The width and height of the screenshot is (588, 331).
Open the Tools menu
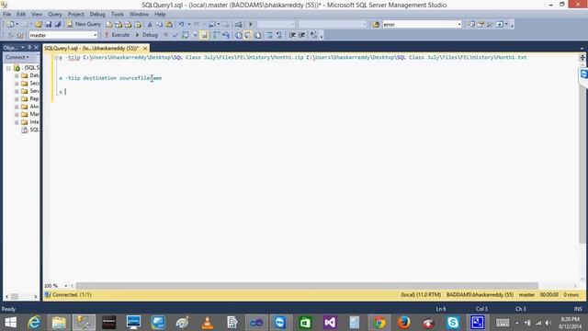pos(117,14)
